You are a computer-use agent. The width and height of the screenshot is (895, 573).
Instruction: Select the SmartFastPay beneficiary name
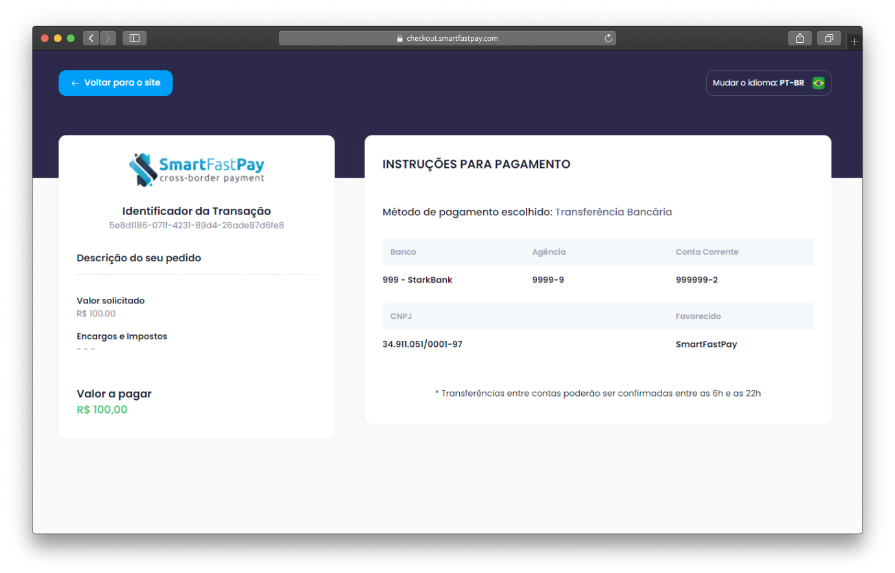tap(706, 344)
